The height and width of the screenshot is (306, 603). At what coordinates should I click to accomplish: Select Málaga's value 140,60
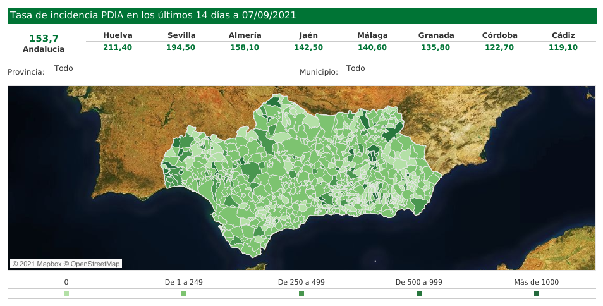(x=372, y=47)
